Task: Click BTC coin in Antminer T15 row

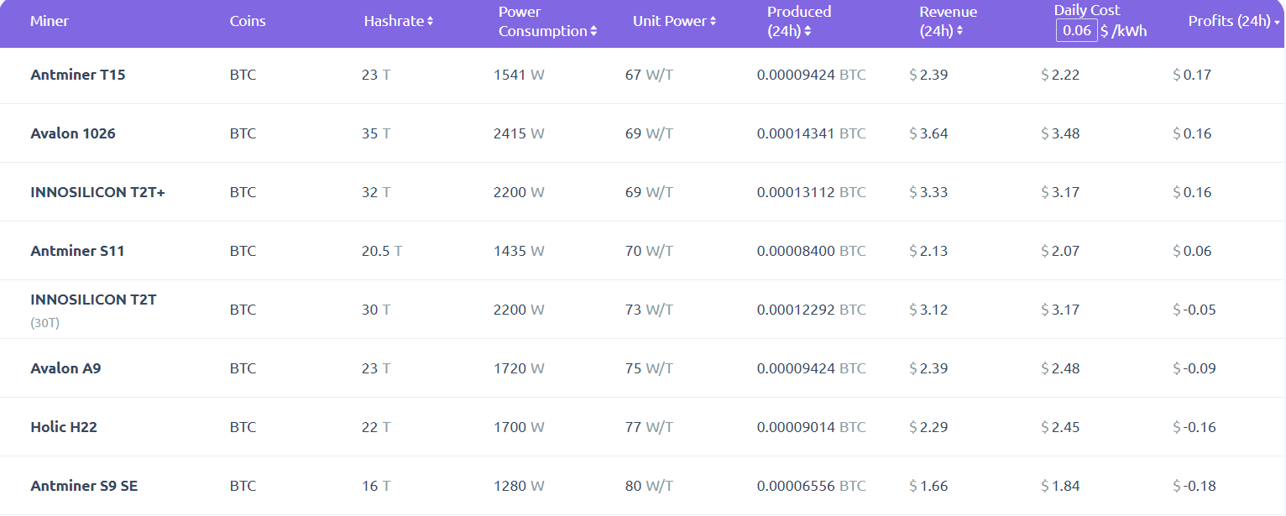Action: click(243, 75)
